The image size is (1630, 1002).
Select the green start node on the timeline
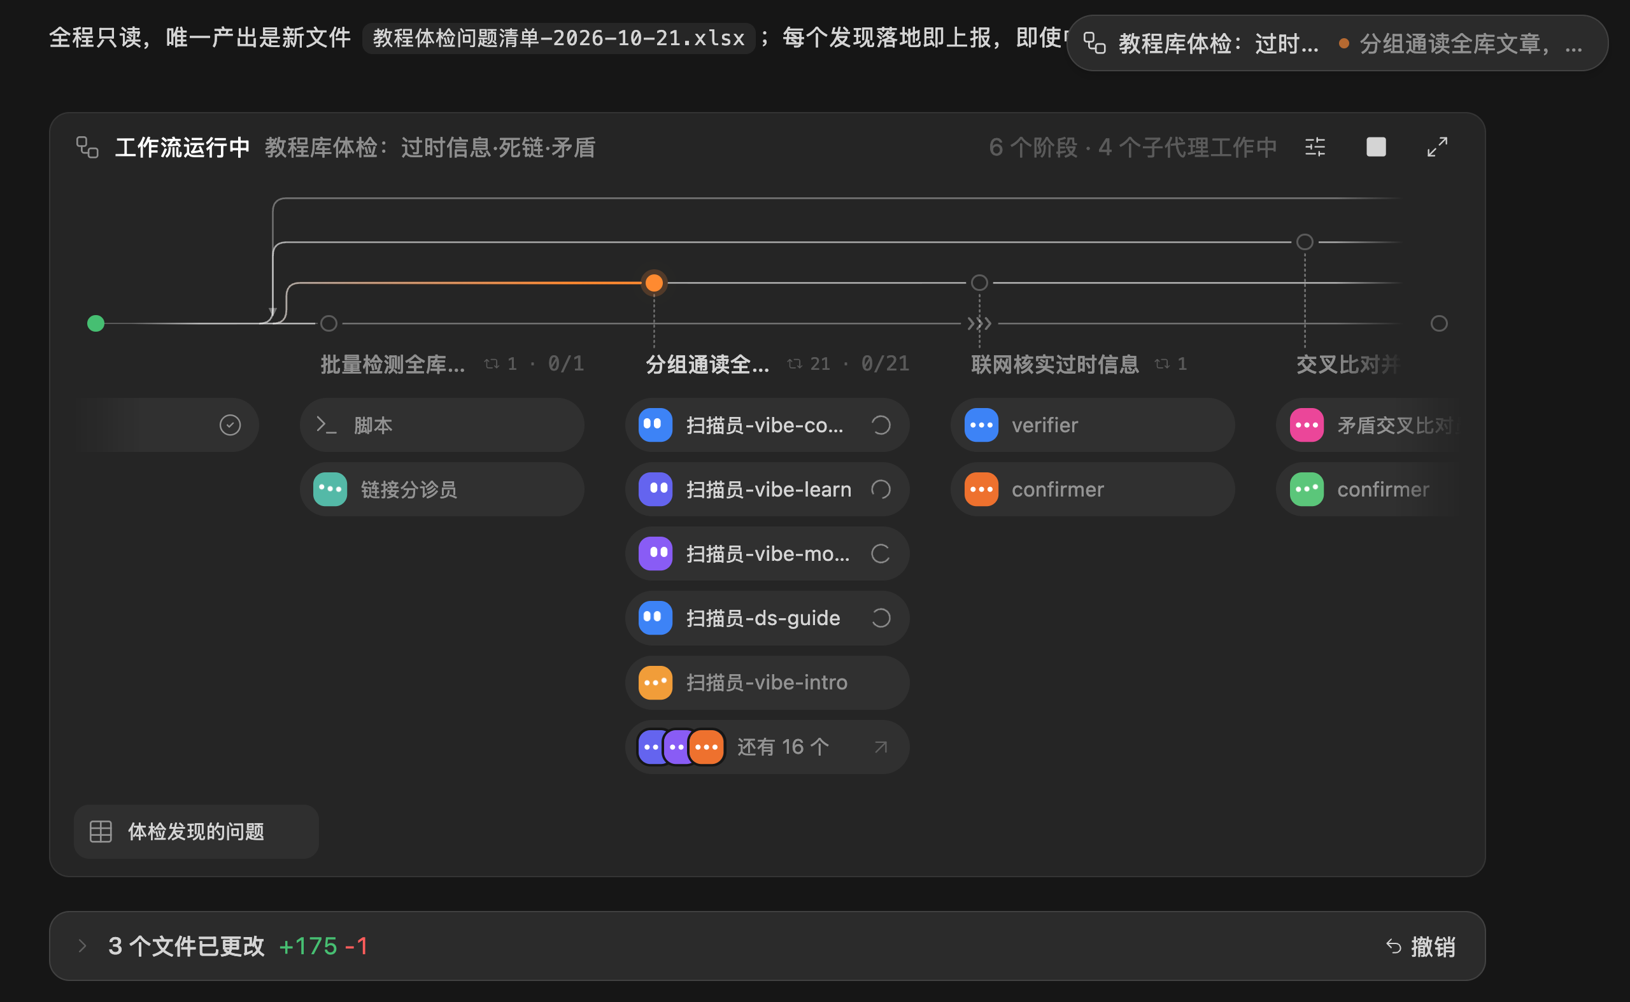click(x=96, y=323)
